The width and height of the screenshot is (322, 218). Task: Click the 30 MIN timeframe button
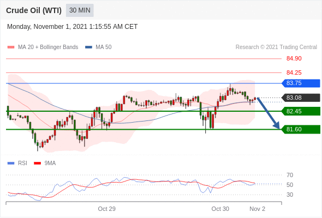tap(80, 10)
